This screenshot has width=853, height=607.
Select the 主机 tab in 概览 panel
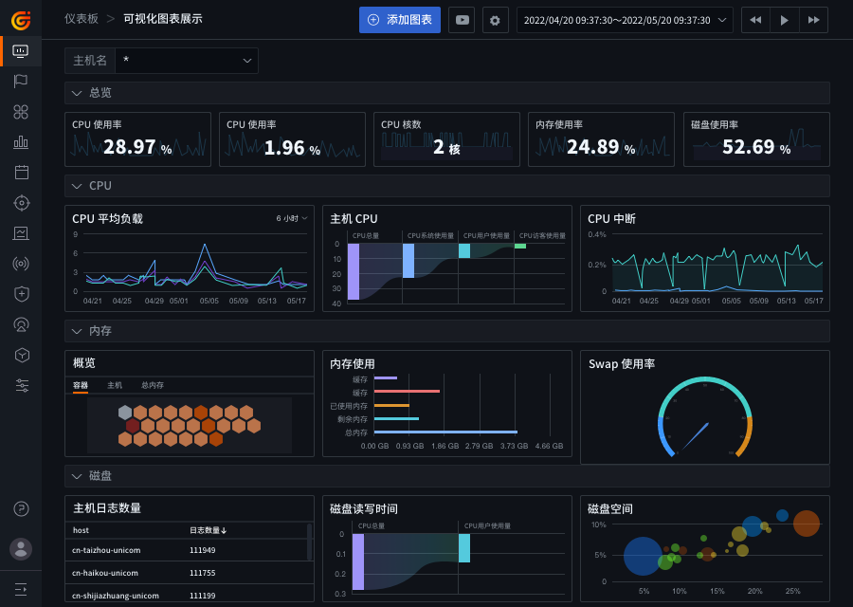(115, 385)
